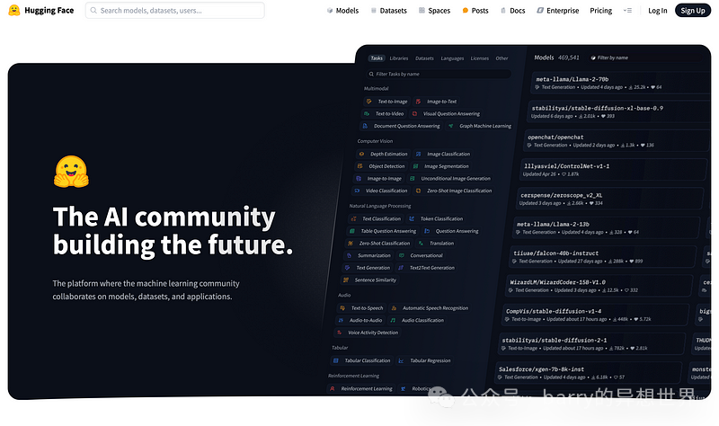Focus the Search models, datasets, users field
Image resolution: width=719 pixels, height=426 pixels.
point(174,10)
